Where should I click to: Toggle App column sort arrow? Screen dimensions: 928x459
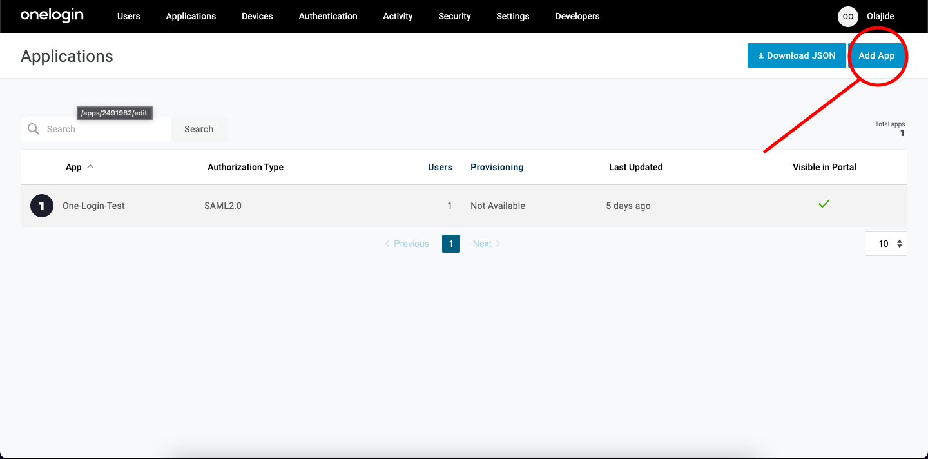pyautogui.click(x=90, y=166)
